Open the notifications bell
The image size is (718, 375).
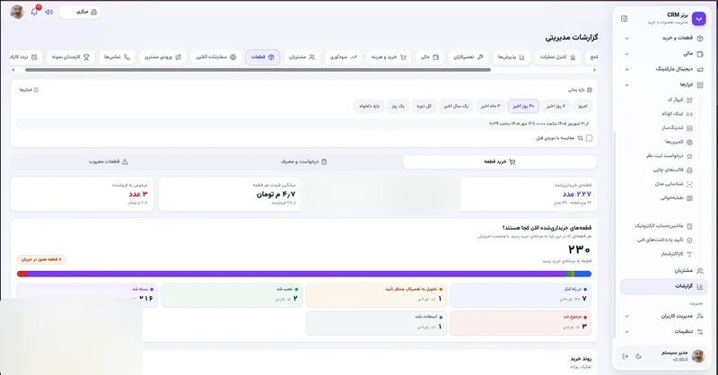click(x=34, y=12)
